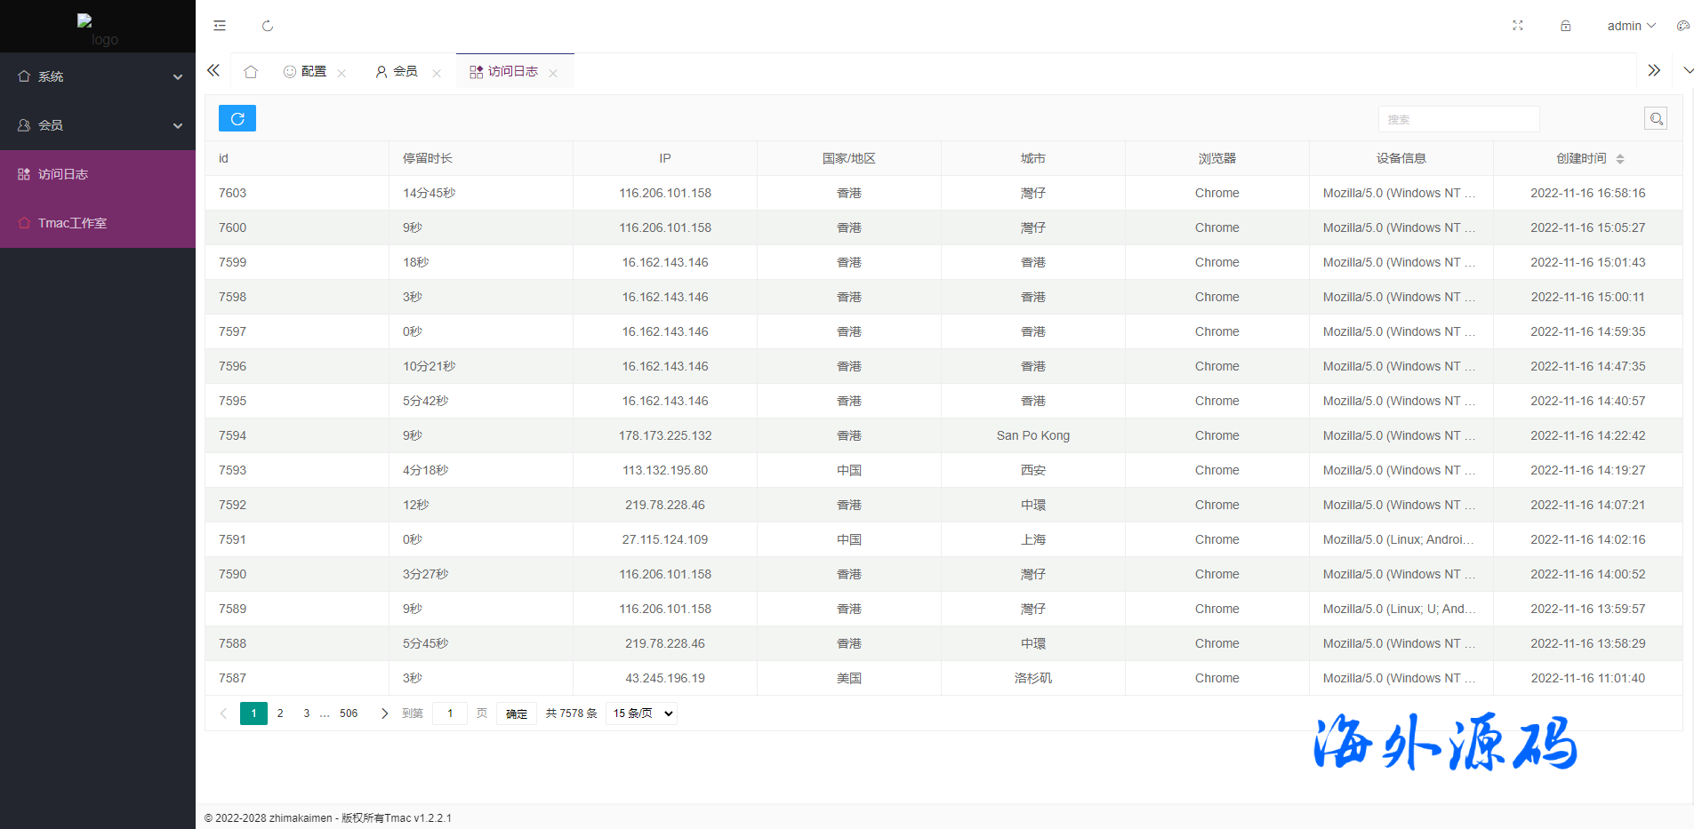This screenshot has height=829, width=1694.
Task: Go to page 506
Action: click(x=349, y=713)
